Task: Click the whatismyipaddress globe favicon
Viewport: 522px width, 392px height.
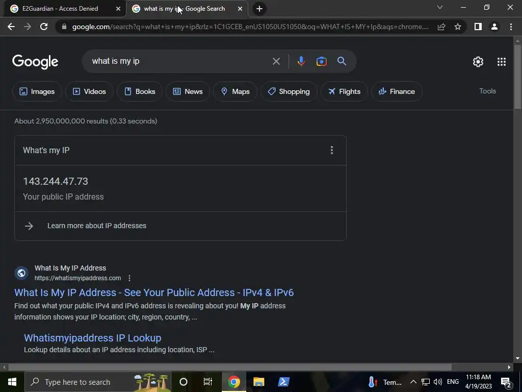Action: (21, 273)
